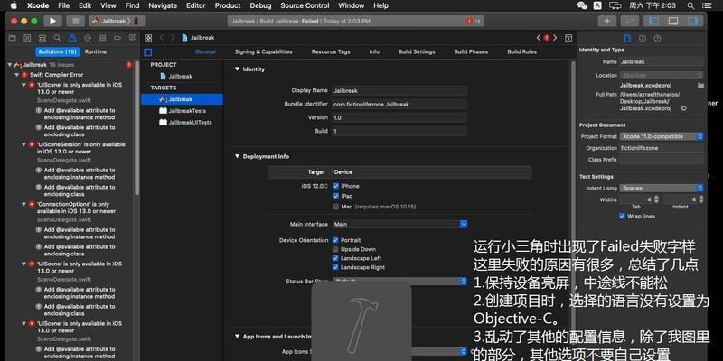Select Buildtime (15) issues filter

(x=57, y=52)
